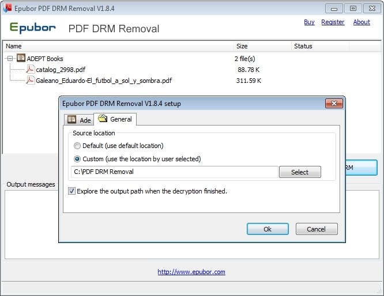
Task: Cancel the setup dialog
Action: 317,229
